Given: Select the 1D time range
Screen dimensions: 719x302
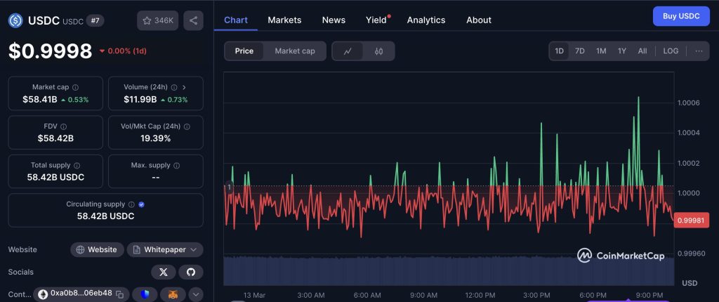Looking at the screenshot, I should (560, 51).
